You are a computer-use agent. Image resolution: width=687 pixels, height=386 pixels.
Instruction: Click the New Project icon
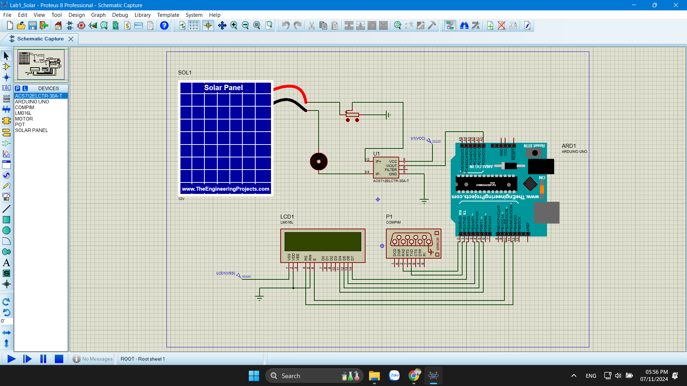tap(10, 25)
